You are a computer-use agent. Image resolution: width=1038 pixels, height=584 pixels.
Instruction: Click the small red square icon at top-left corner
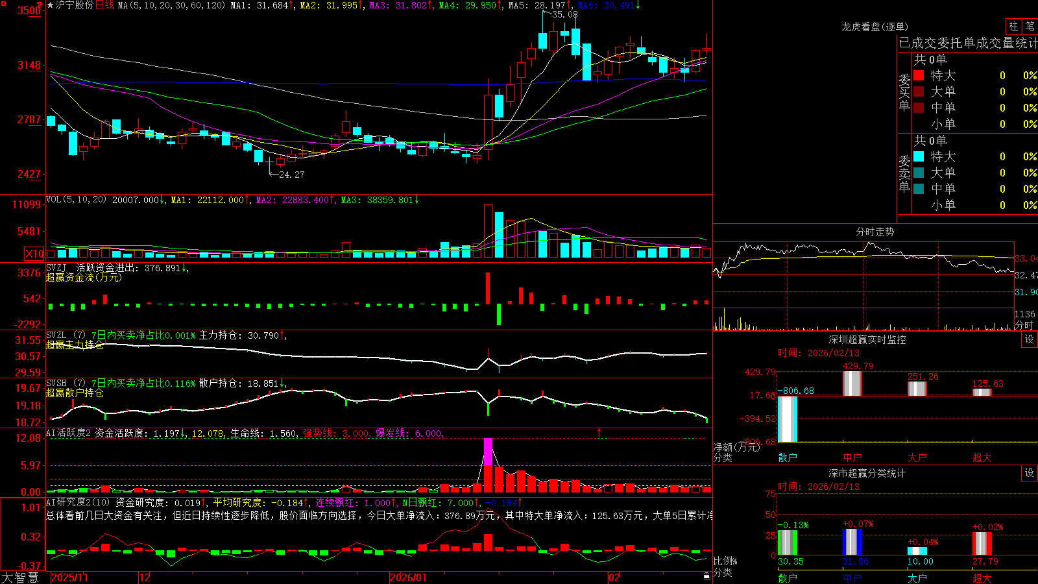click(x=3, y=3)
